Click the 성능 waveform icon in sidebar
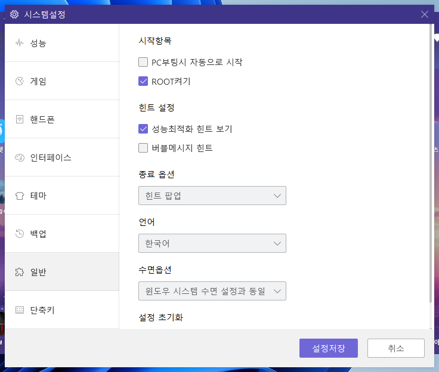The width and height of the screenshot is (439, 372). click(x=20, y=43)
